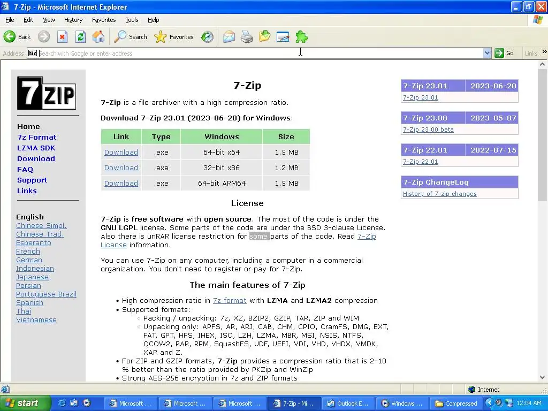
Task: Expand hidden tray icons with blue chevron
Action: [490, 403]
